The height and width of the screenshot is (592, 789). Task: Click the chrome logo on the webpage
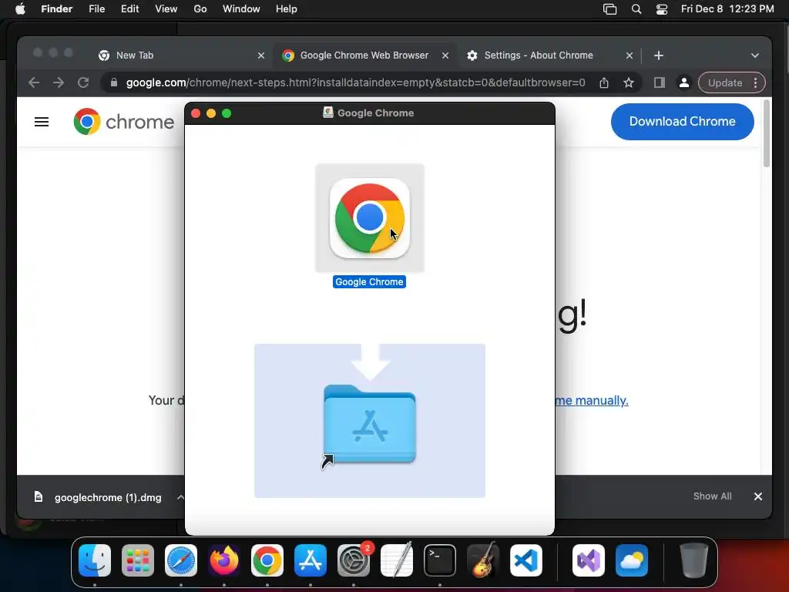coord(124,122)
